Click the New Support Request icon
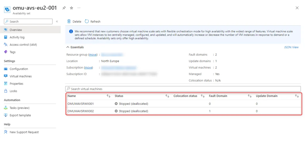Viewport: 305px width, 147px height. click(6, 132)
